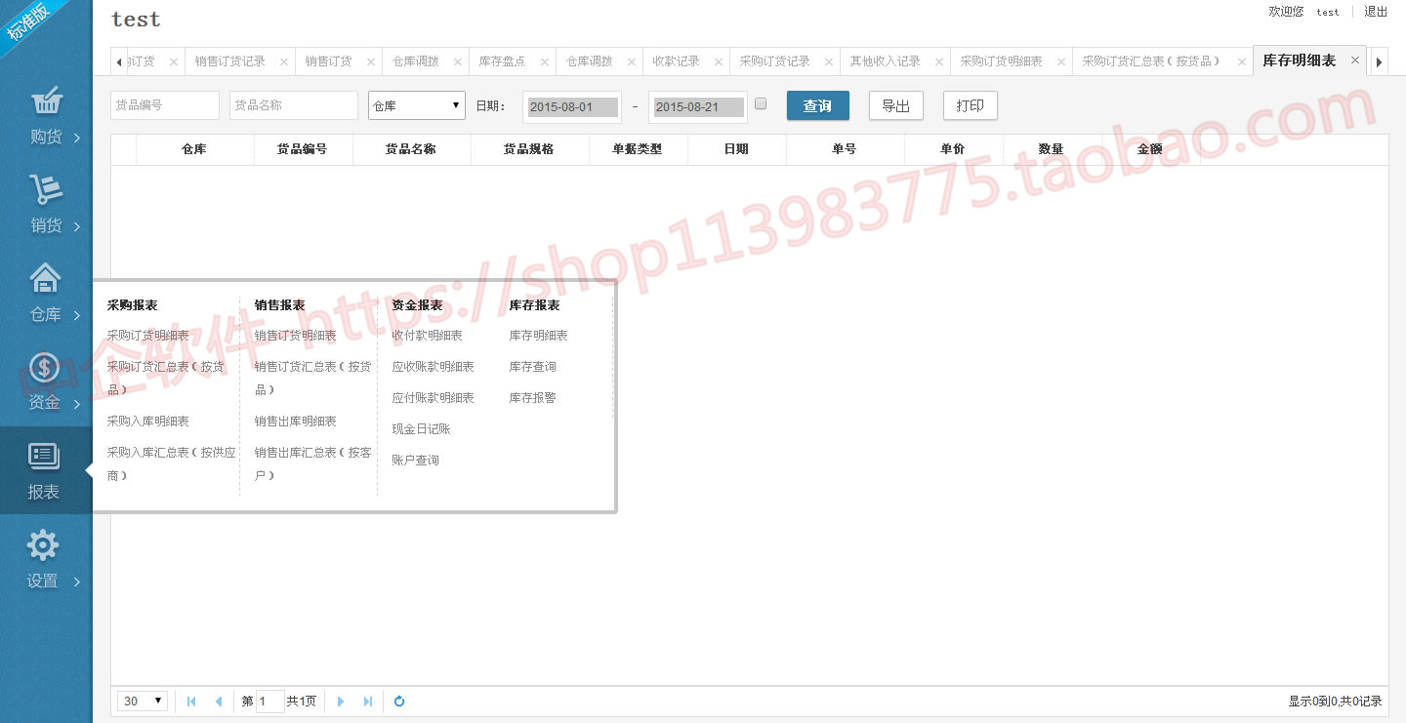This screenshot has height=723, width=1406.
Task: Close the 采购订货汇总表（按货品）tab
Action: [1242, 61]
